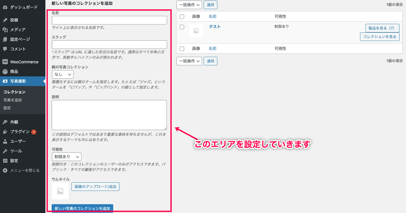The width and height of the screenshot is (406, 213).
Task: Click the Comments bubble icon
Action: tap(5, 49)
